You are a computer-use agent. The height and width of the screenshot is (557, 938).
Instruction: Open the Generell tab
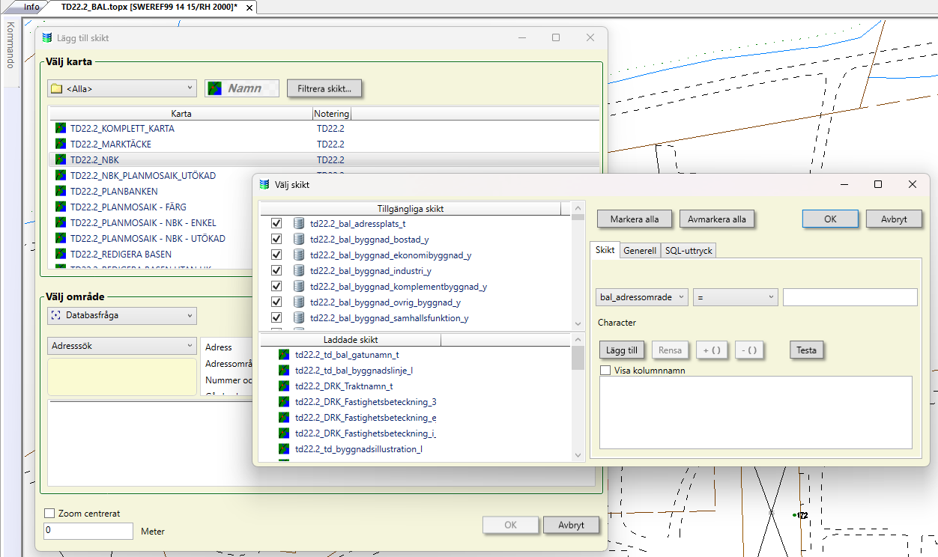click(x=640, y=251)
